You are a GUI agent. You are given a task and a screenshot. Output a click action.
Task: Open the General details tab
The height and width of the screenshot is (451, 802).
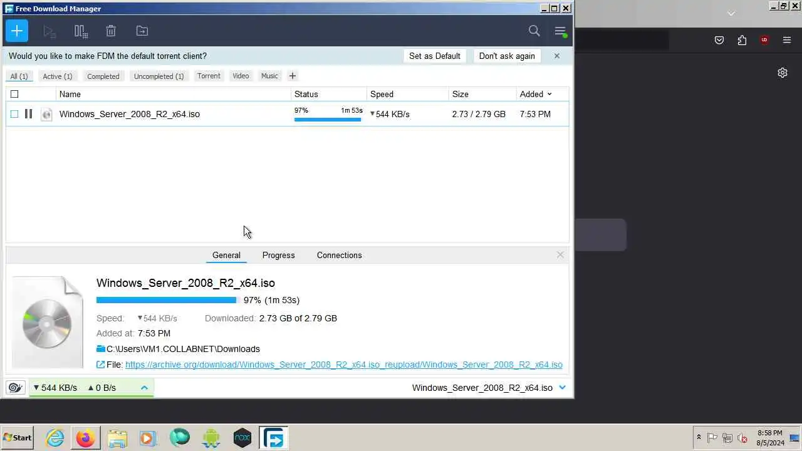coord(226,255)
